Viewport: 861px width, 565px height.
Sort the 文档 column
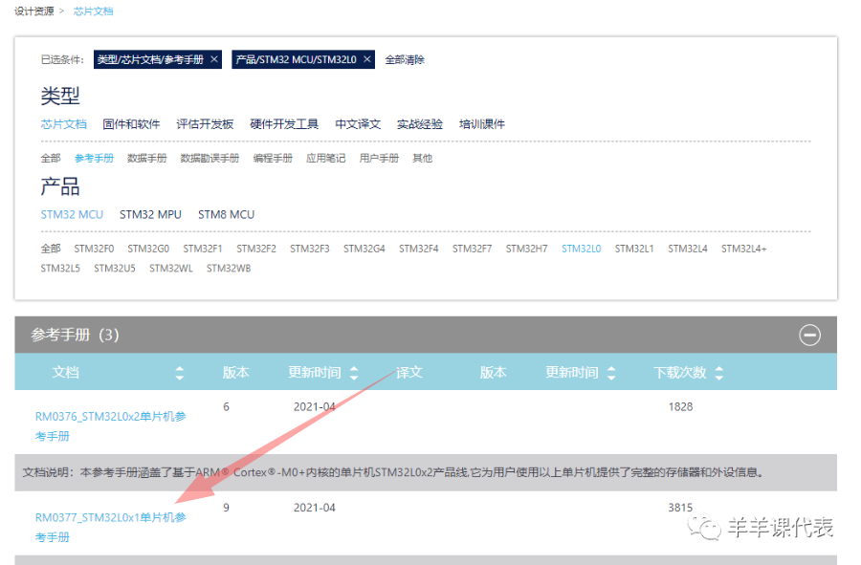(x=176, y=372)
